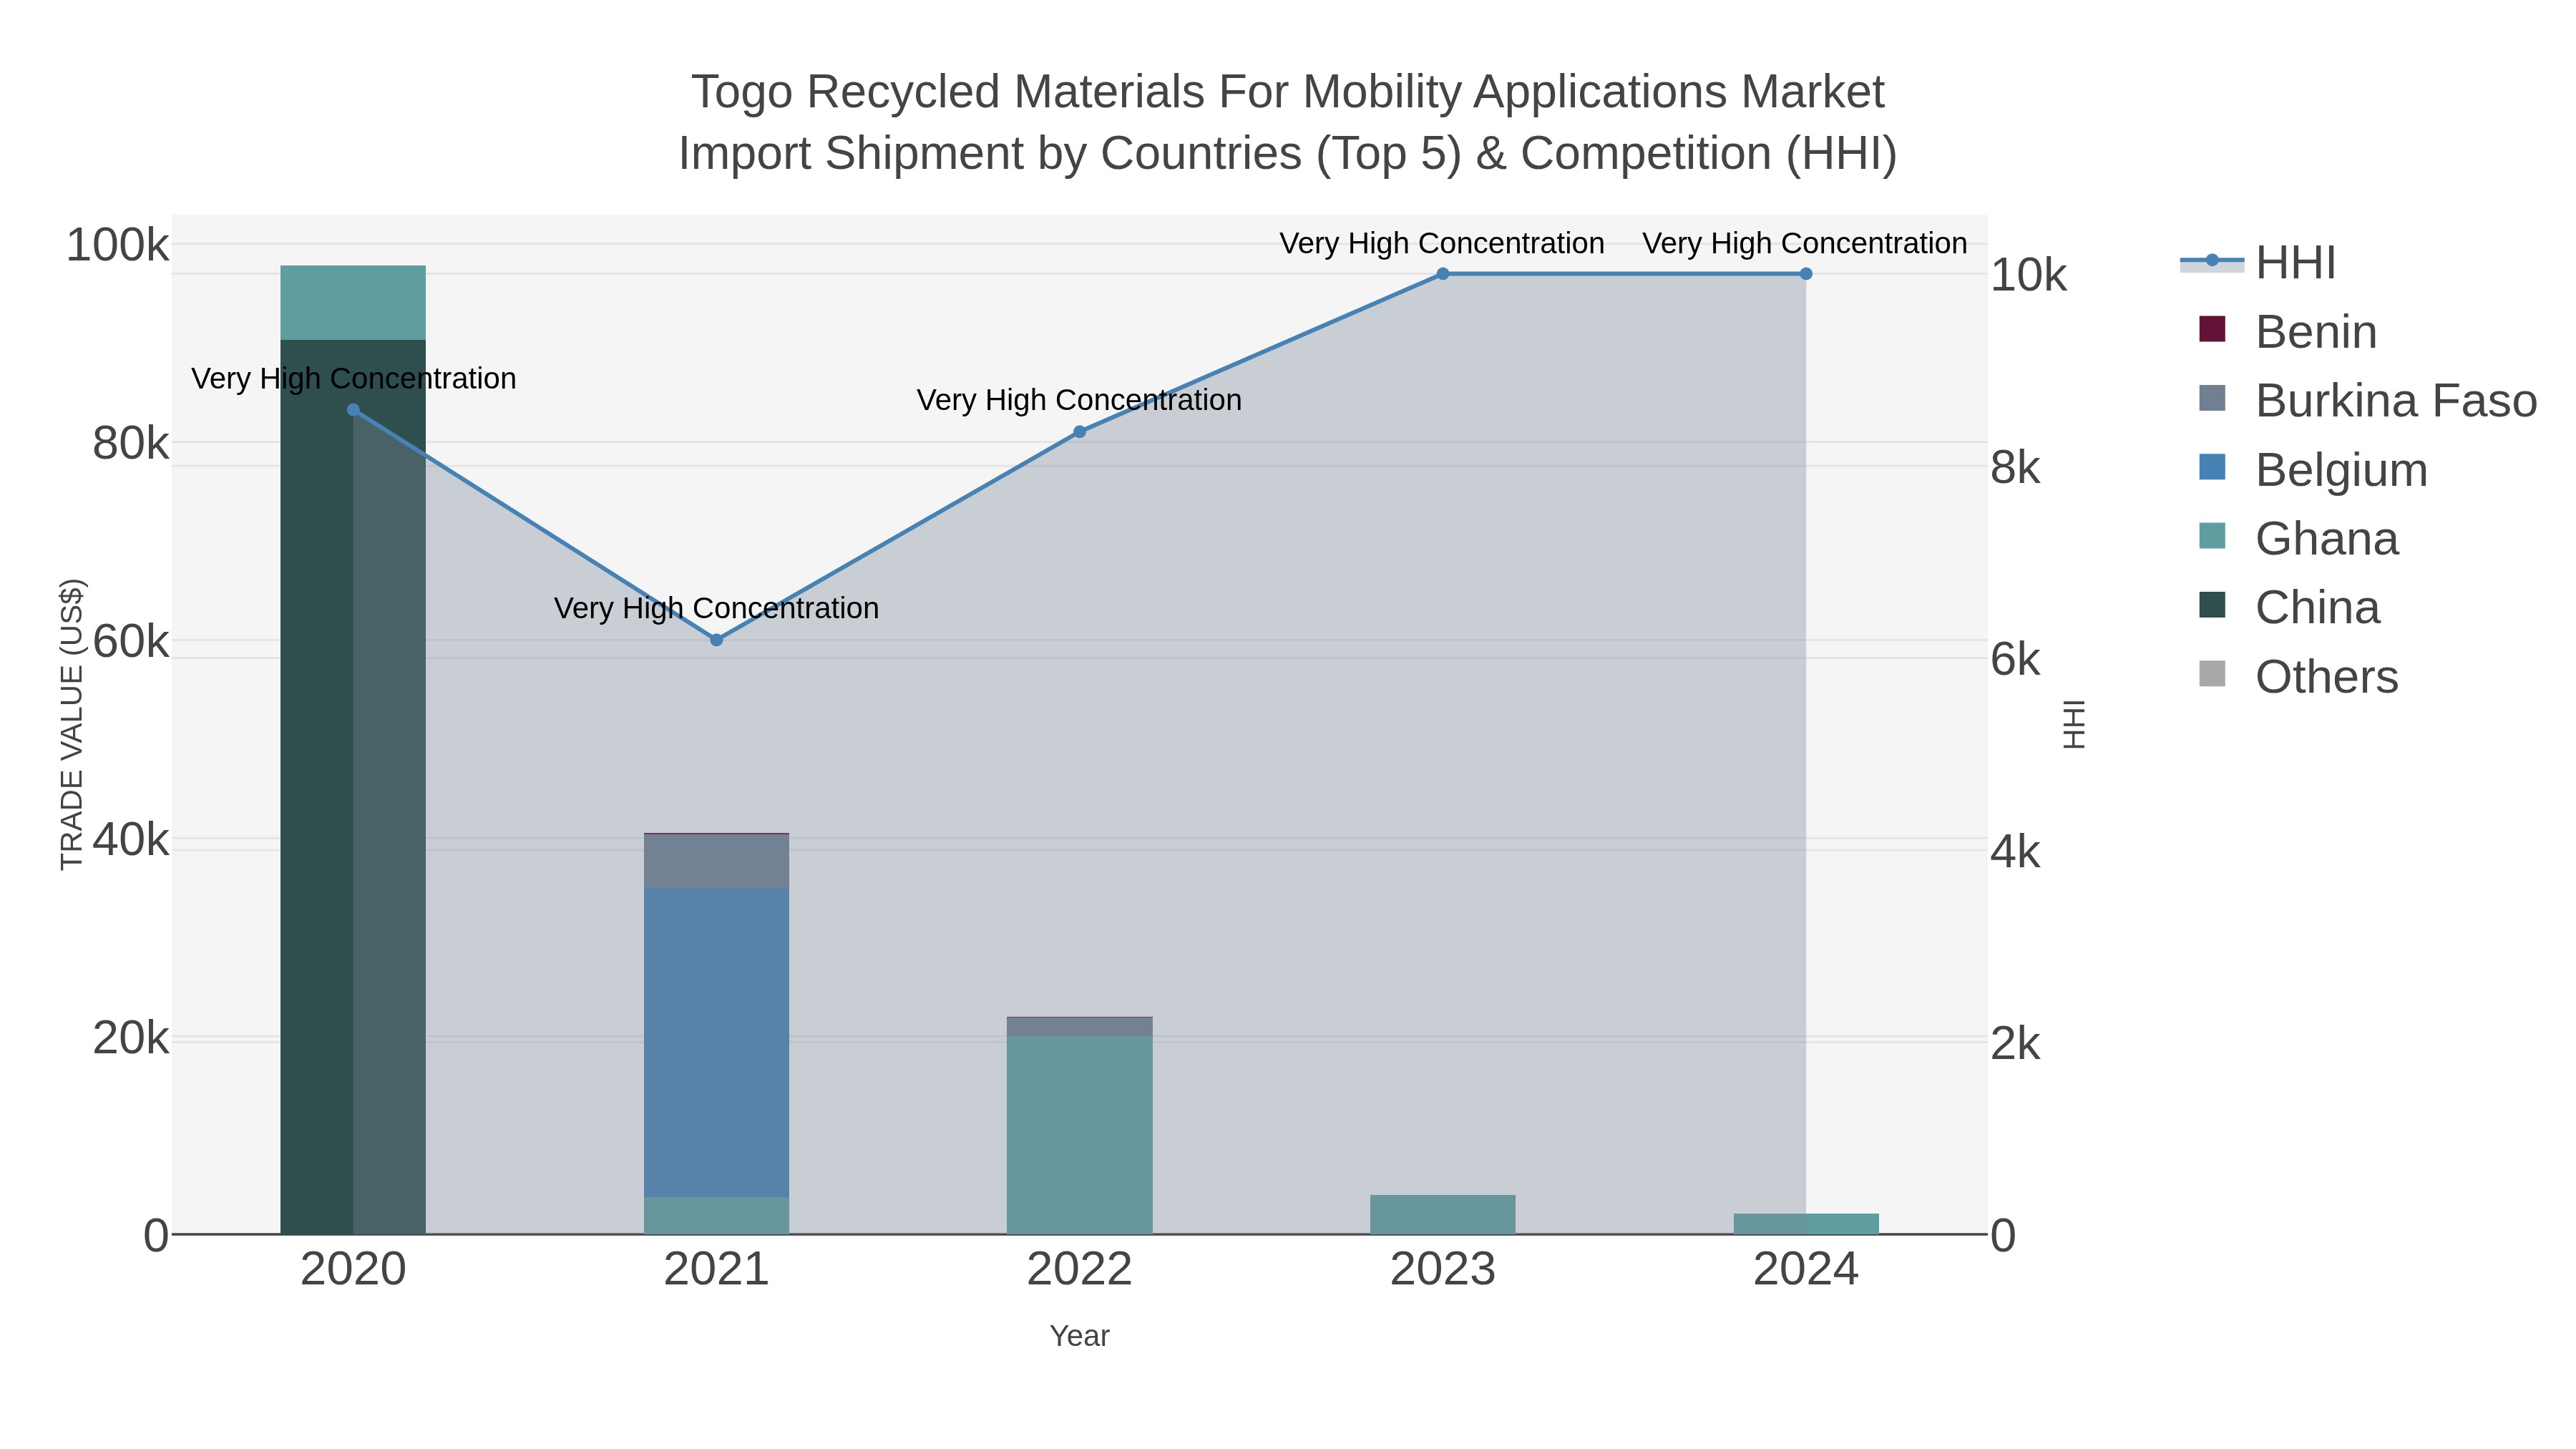Viewport: 2576px width, 1449px height.
Task: Click the Ghana bar for 2024
Action: 1805,1224
